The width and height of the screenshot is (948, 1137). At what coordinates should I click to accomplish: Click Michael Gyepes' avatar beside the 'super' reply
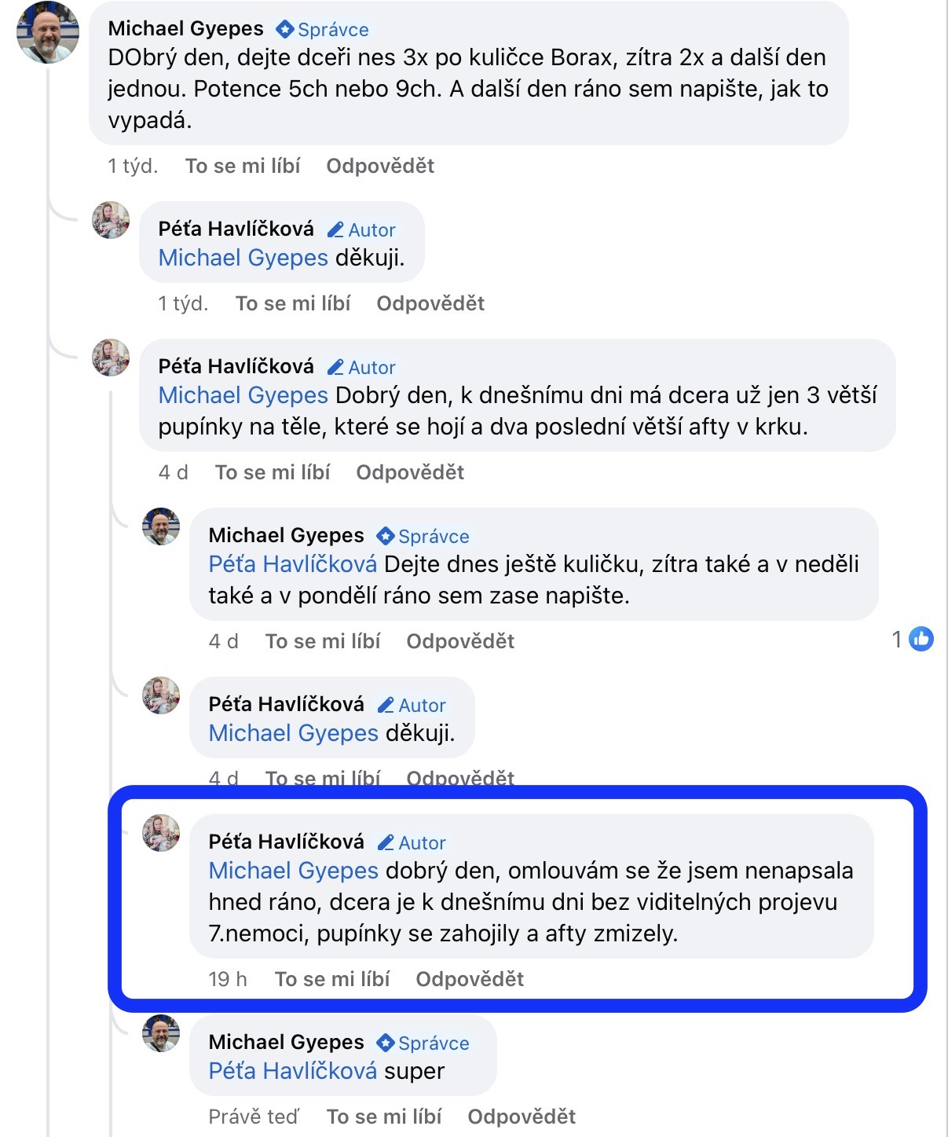click(x=161, y=1034)
